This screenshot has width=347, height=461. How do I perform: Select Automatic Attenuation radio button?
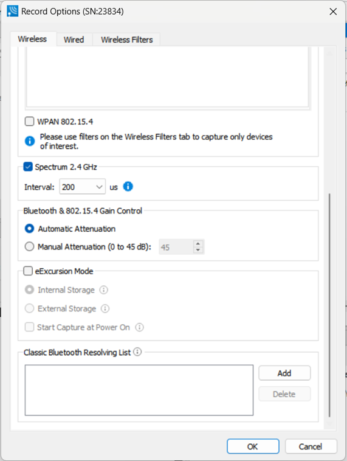[x=29, y=229]
